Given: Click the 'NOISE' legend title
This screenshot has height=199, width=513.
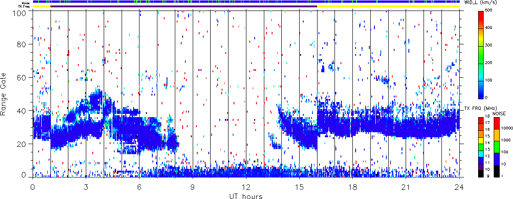Looking at the screenshot, I should point(500,113).
